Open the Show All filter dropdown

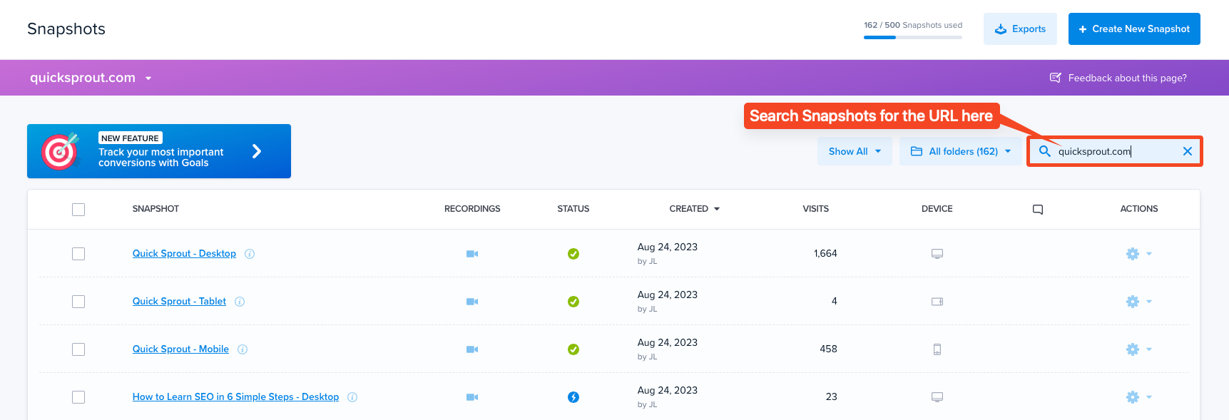pyautogui.click(x=855, y=151)
